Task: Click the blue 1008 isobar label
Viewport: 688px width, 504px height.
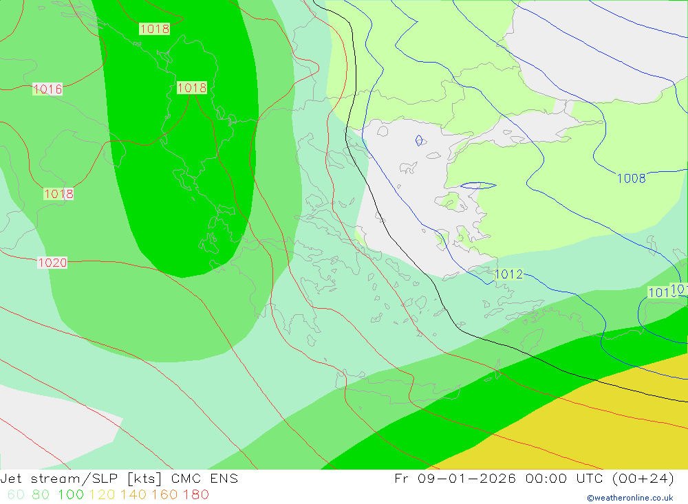Action: coord(632,179)
